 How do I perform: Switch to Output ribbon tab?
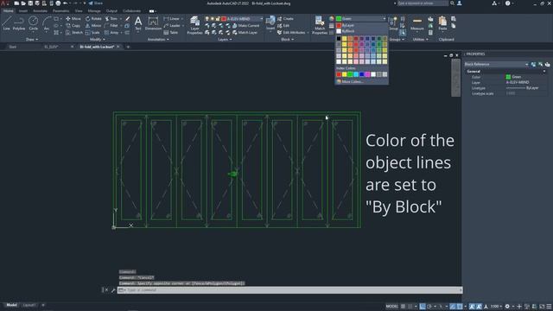(111, 11)
